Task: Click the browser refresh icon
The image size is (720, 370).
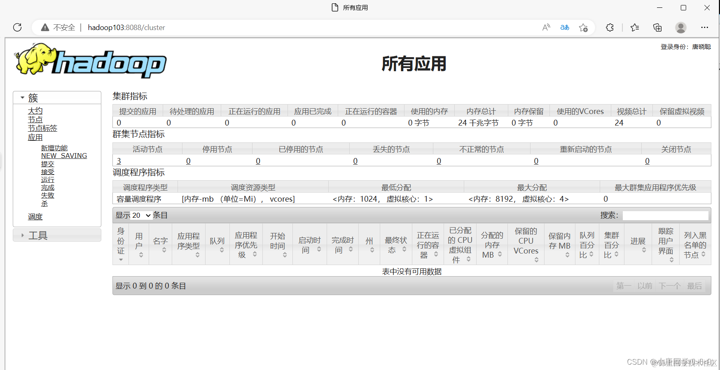Action: (x=17, y=28)
